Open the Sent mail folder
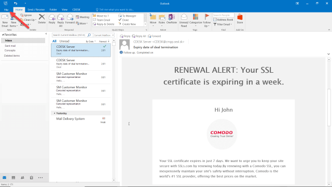This screenshot has height=187, width=332. pos(10,46)
